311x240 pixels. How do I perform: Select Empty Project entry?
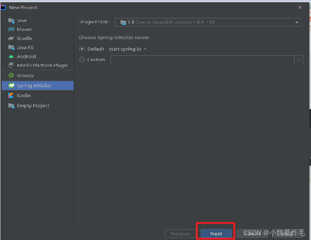38,106
